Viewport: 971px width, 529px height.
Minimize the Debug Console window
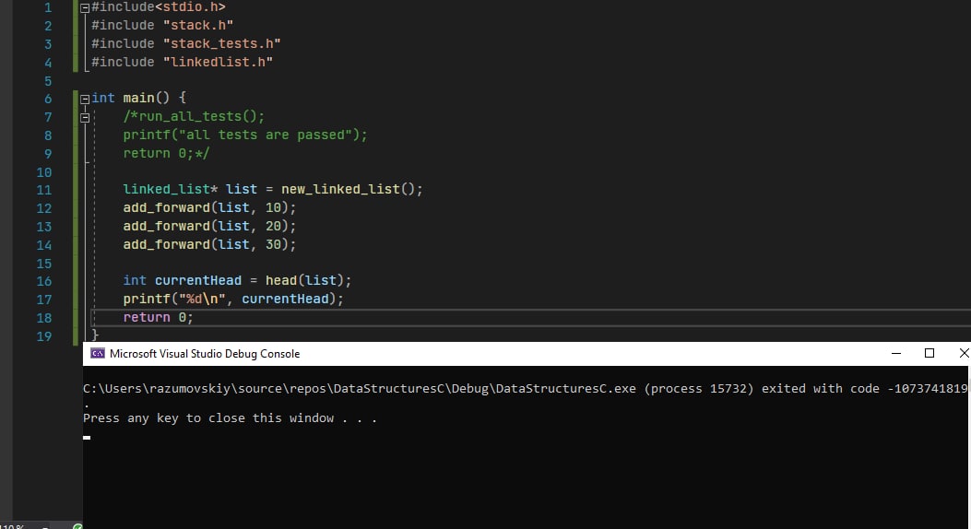click(896, 353)
